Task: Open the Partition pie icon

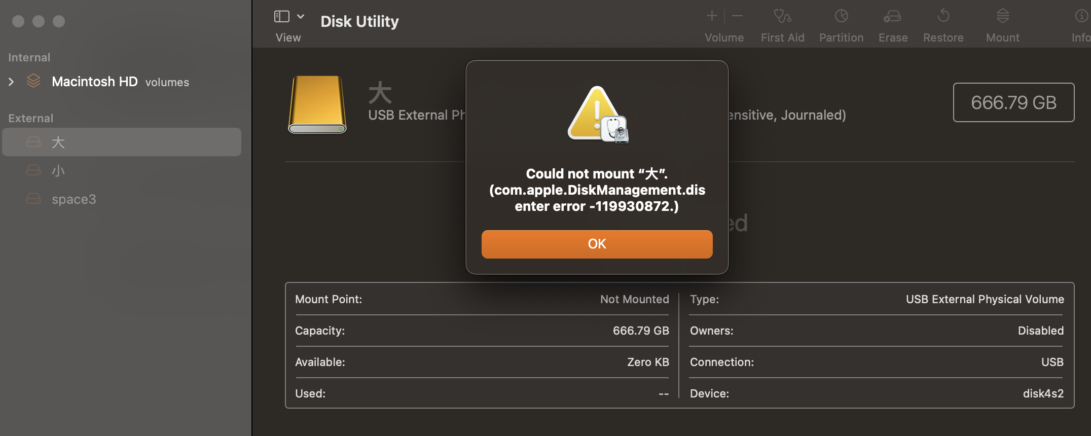Action: click(x=842, y=16)
